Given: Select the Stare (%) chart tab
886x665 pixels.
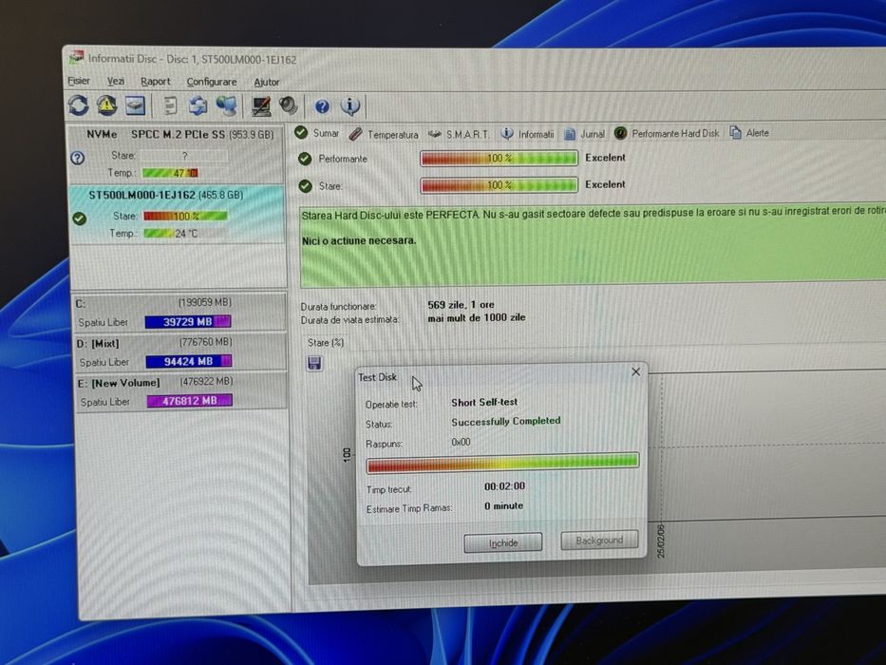Looking at the screenshot, I should pyautogui.click(x=326, y=343).
